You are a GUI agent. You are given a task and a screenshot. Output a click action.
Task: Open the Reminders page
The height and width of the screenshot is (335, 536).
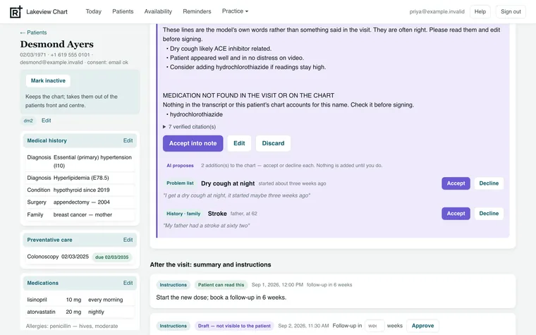[197, 11]
